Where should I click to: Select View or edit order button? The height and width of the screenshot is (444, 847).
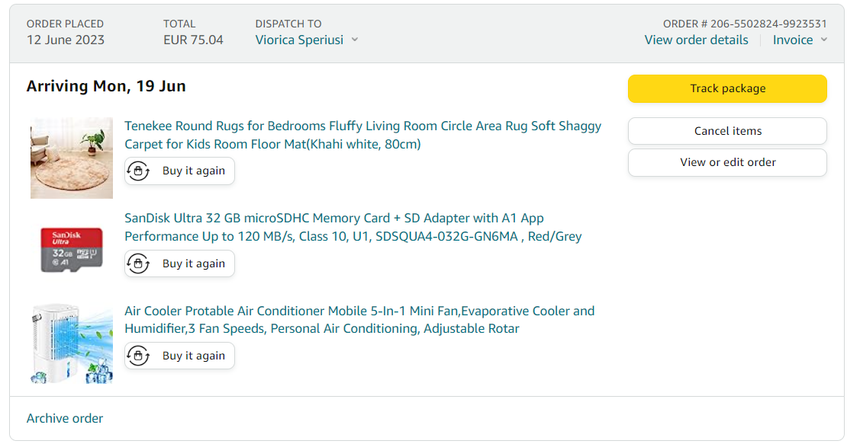[x=727, y=162]
